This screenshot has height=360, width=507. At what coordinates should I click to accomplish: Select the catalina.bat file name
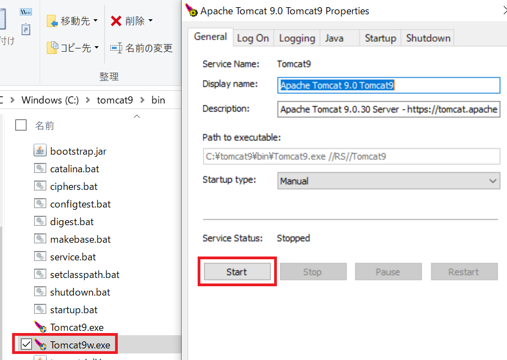[75, 168]
